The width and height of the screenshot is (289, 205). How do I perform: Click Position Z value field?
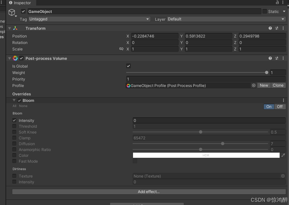(262, 36)
